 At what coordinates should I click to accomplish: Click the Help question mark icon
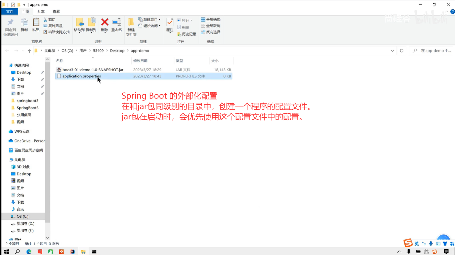pos(452,12)
